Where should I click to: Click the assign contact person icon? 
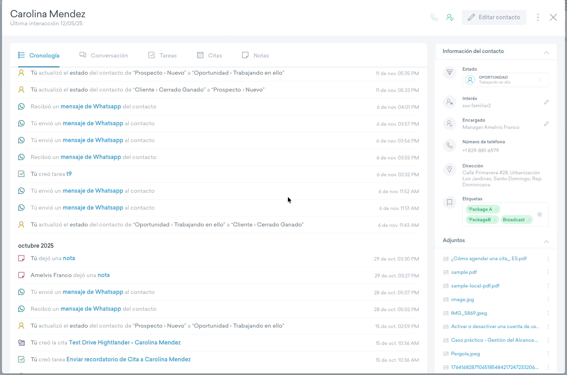click(x=450, y=17)
